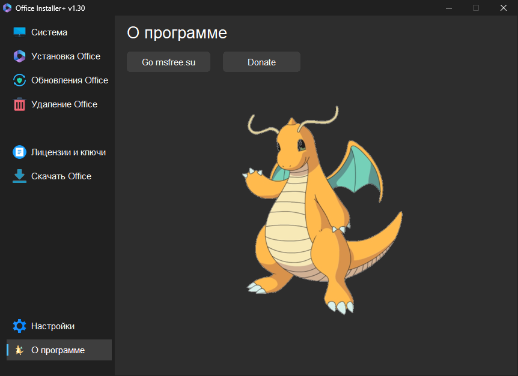Image resolution: width=518 pixels, height=376 pixels.
Task: Select the Лицензии и ключи text label
Action: click(69, 152)
